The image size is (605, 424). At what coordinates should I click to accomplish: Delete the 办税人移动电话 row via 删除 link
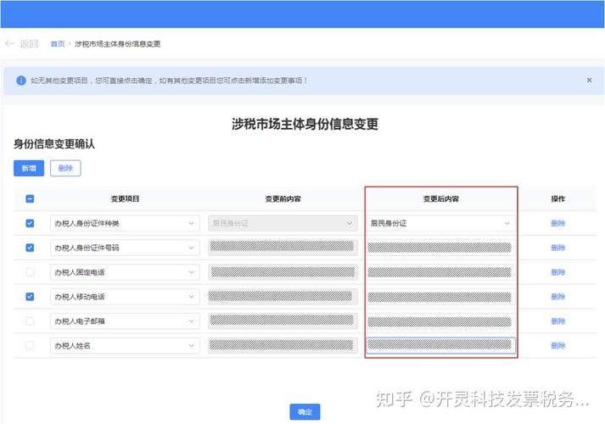pos(558,297)
